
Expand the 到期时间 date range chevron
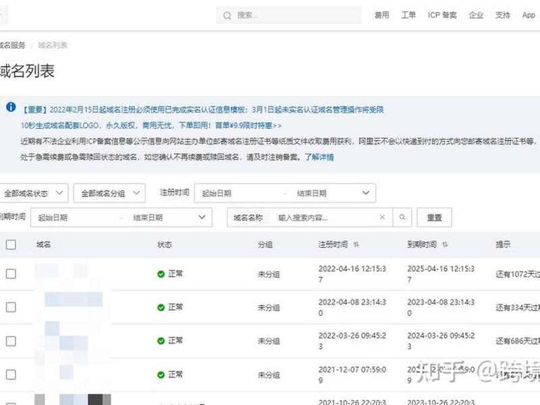(x=202, y=217)
